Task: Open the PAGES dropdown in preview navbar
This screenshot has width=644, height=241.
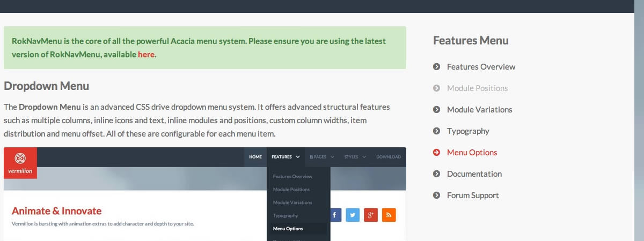Action: (x=321, y=157)
